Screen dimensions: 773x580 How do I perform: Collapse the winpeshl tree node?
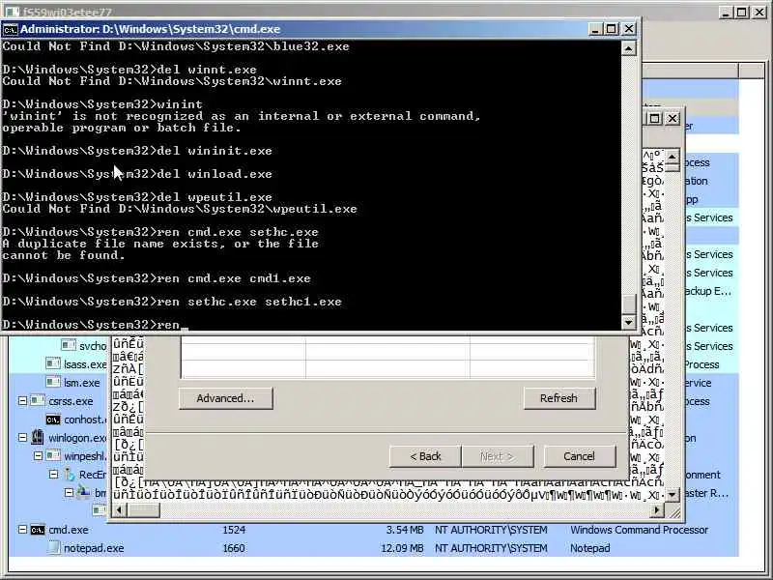click(x=38, y=455)
